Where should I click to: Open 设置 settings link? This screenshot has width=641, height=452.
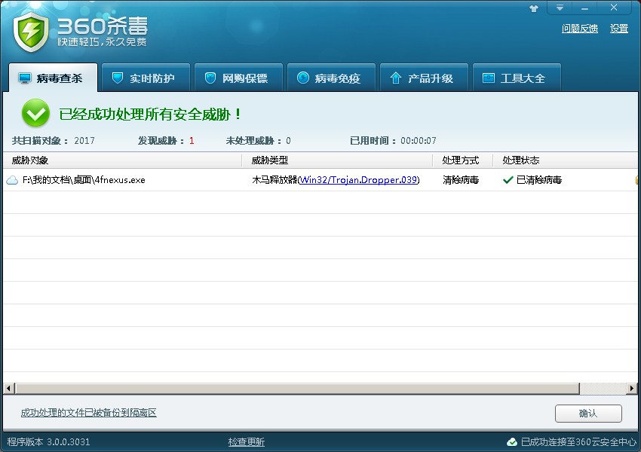point(619,29)
